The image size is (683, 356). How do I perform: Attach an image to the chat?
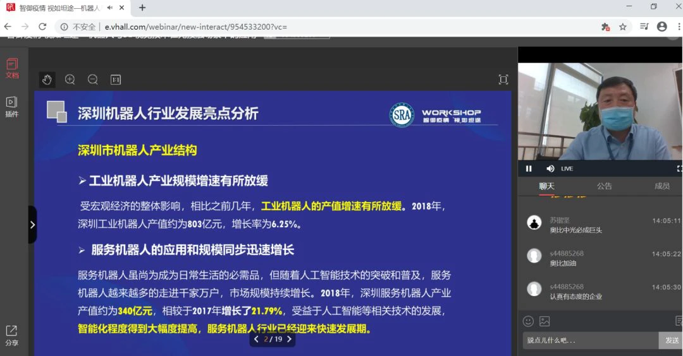coord(545,321)
